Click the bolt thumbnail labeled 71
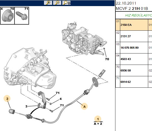The height and width of the screenshot is (131, 152). 22,15
